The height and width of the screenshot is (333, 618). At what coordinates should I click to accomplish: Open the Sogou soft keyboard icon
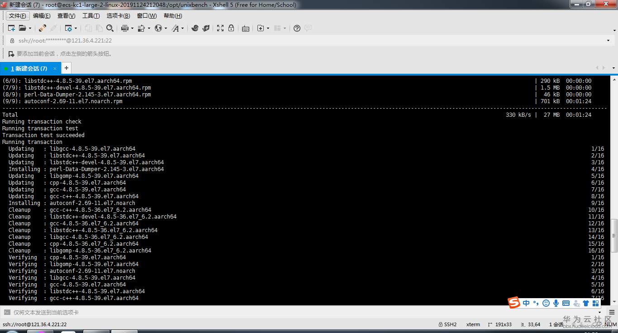pos(566,303)
